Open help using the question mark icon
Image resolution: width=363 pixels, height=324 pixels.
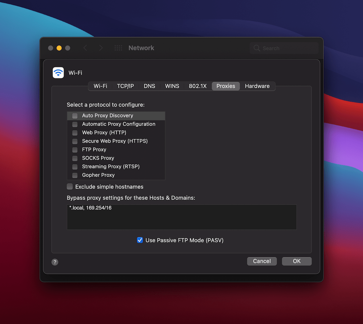tap(55, 262)
